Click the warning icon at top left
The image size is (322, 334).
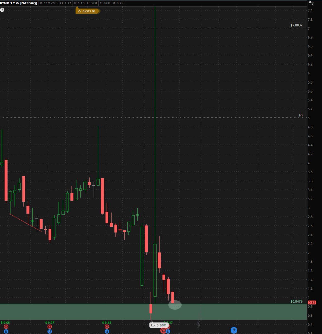(3, 10)
